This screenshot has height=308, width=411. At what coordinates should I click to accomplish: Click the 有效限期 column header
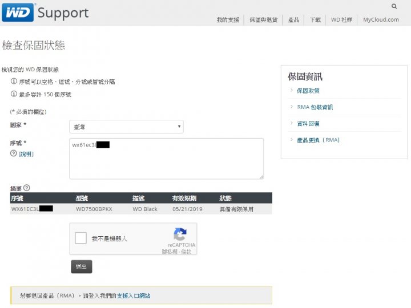[x=184, y=198]
